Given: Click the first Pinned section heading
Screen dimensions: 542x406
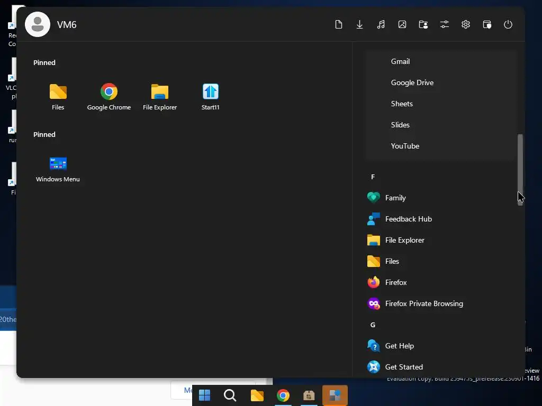Looking at the screenshot, I should (x=44, y=62).
